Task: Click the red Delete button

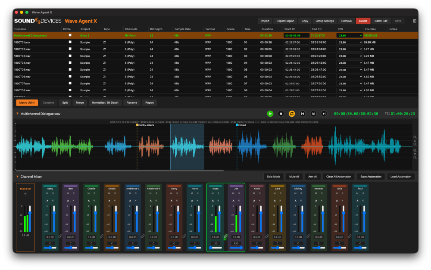Action: pyautogui.click(x=363, y=21)
